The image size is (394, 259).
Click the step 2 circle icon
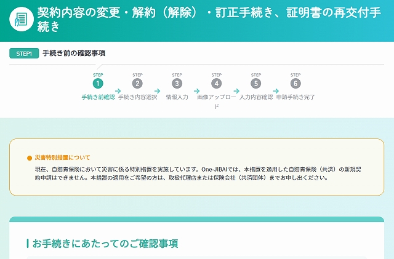[x=137, y=84]
